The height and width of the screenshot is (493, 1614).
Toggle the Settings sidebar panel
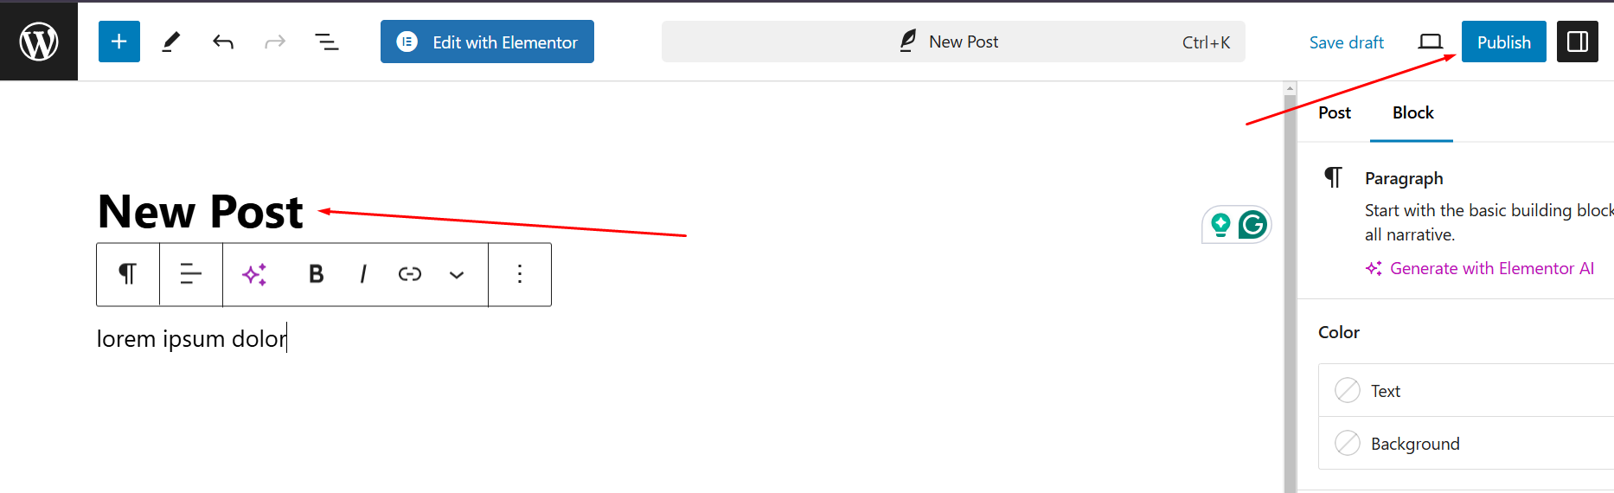[x=1578, y=42]
